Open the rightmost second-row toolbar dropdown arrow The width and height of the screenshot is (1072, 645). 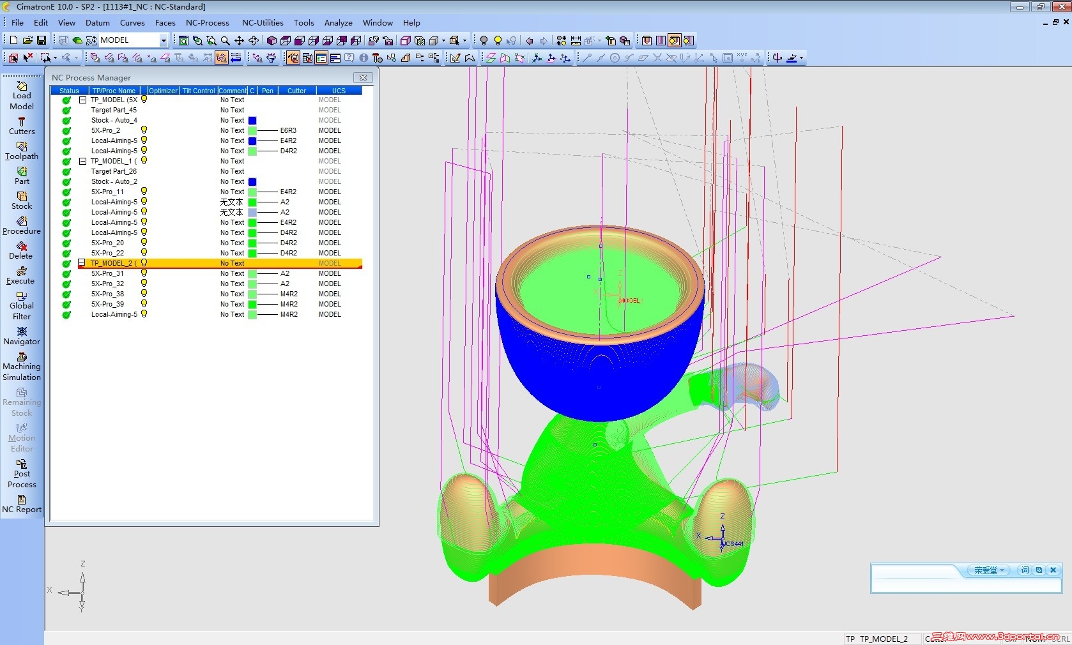point(801,58)
